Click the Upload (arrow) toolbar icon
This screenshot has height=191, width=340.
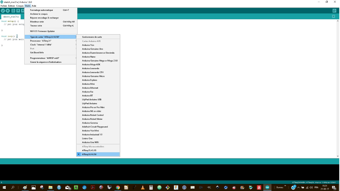[8, 11]
